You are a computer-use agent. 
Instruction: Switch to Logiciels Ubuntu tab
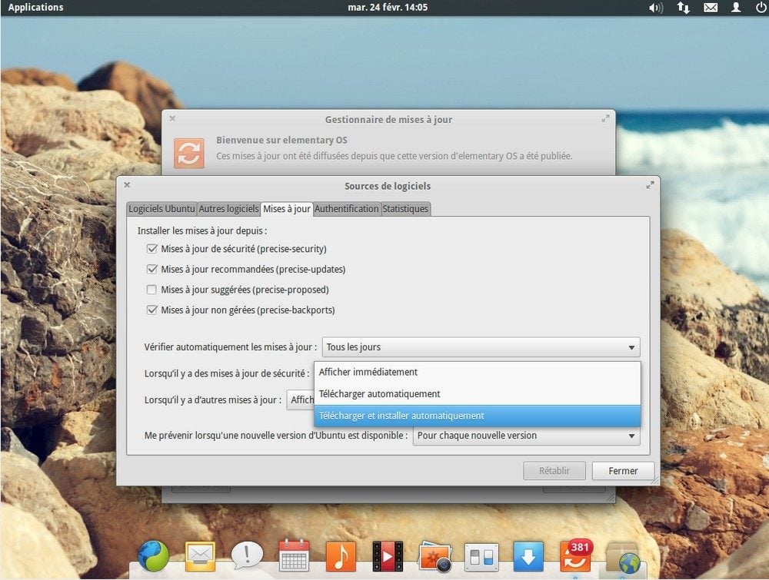(161, 209)
